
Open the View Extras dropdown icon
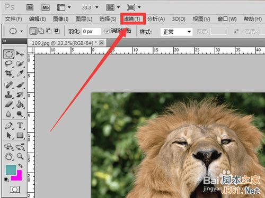64,7
